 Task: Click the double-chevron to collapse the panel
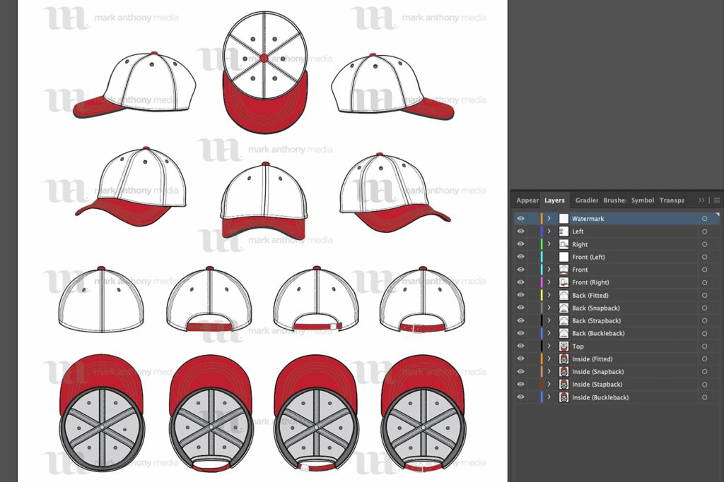pyautogui.click(x=701, y=200)
